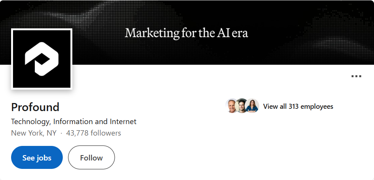Click the white hexagon P emblem
Image resolution: width=374 pixels, height=180 pixels.
[x=42, y=59]
